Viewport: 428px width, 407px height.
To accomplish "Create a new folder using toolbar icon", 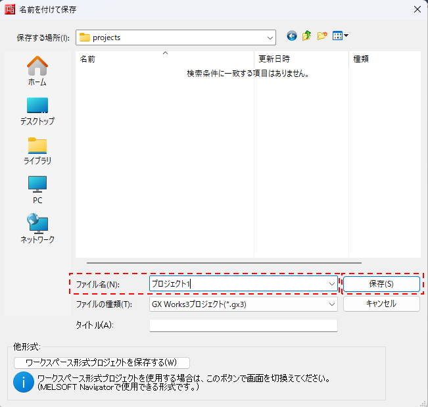I will (x=322, y=36).
